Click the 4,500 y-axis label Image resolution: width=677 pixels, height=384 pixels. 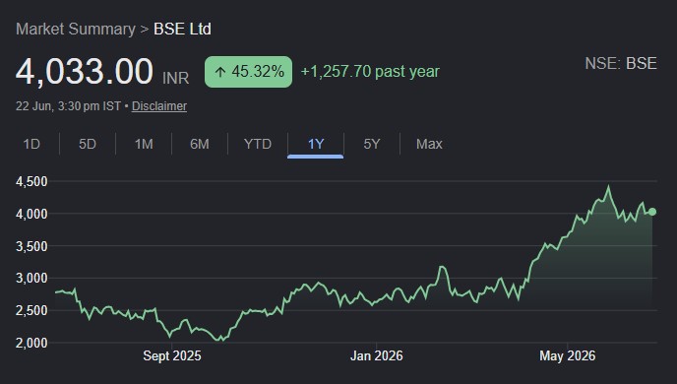click(x=31, y=181)
